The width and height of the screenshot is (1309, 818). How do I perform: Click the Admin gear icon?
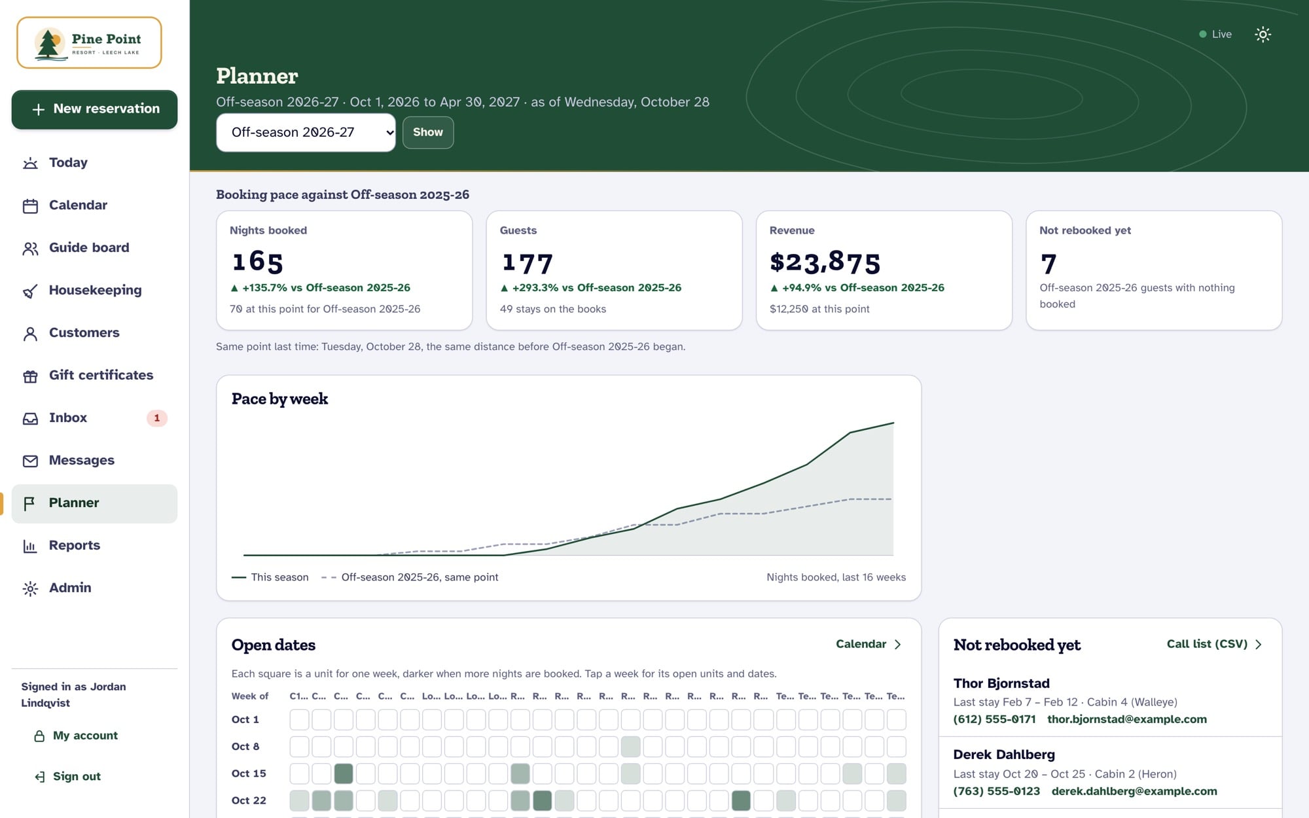(30, 588)
